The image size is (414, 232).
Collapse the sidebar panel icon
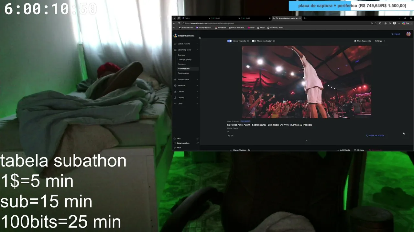coord(200,38)
